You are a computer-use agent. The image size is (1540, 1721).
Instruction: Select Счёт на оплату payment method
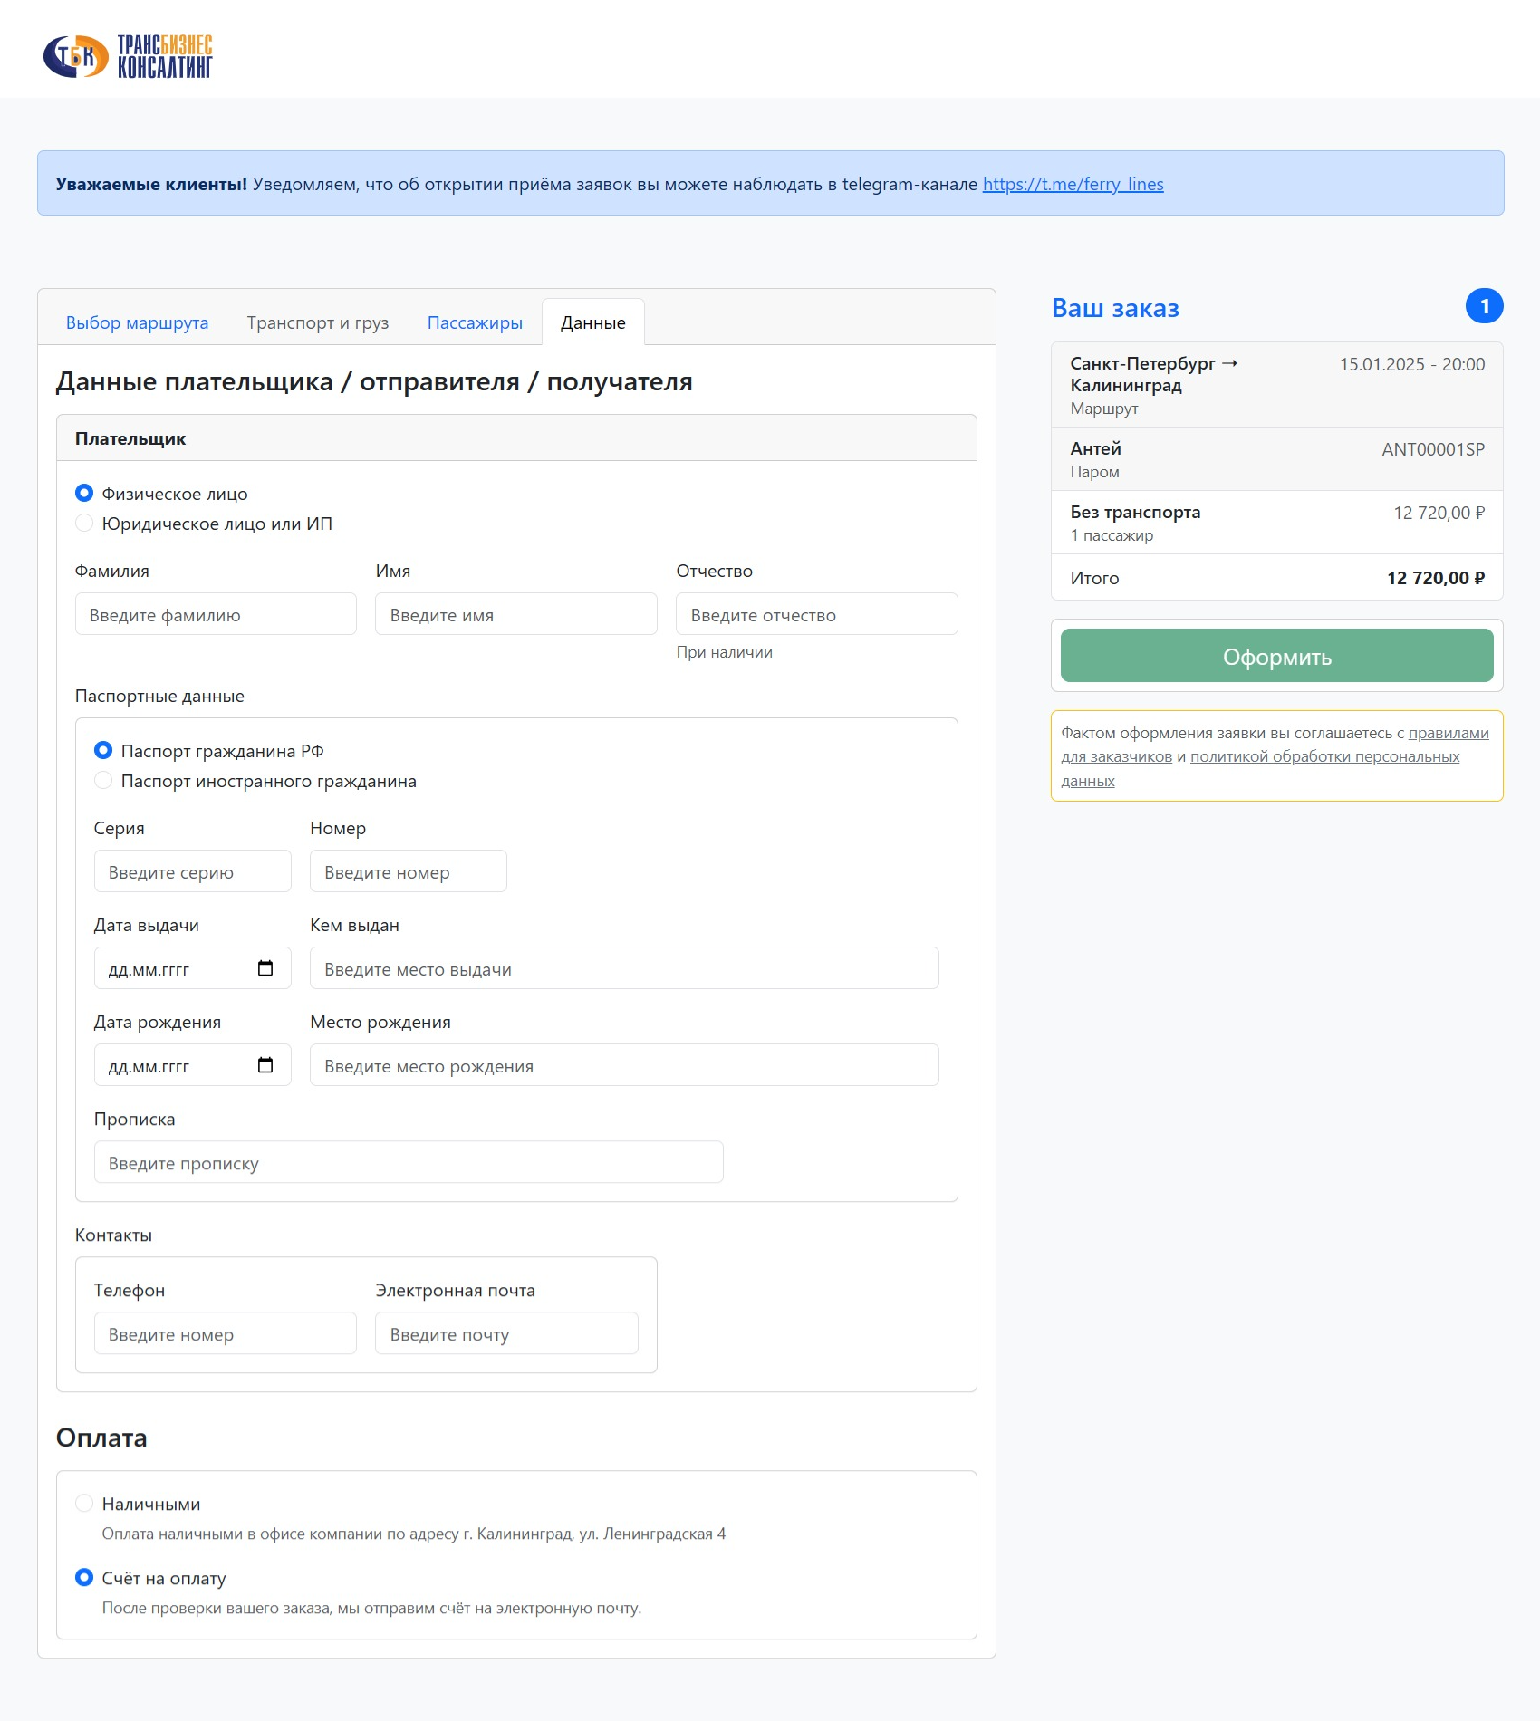point(84,1578)
